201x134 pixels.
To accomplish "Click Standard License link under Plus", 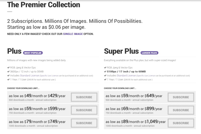I will 29,75.
